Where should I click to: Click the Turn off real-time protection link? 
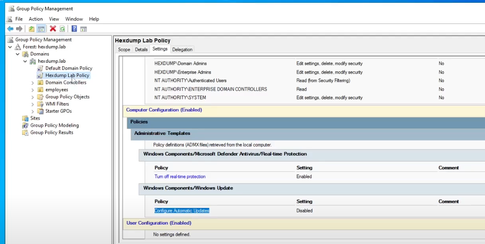[x=180, y=176]
